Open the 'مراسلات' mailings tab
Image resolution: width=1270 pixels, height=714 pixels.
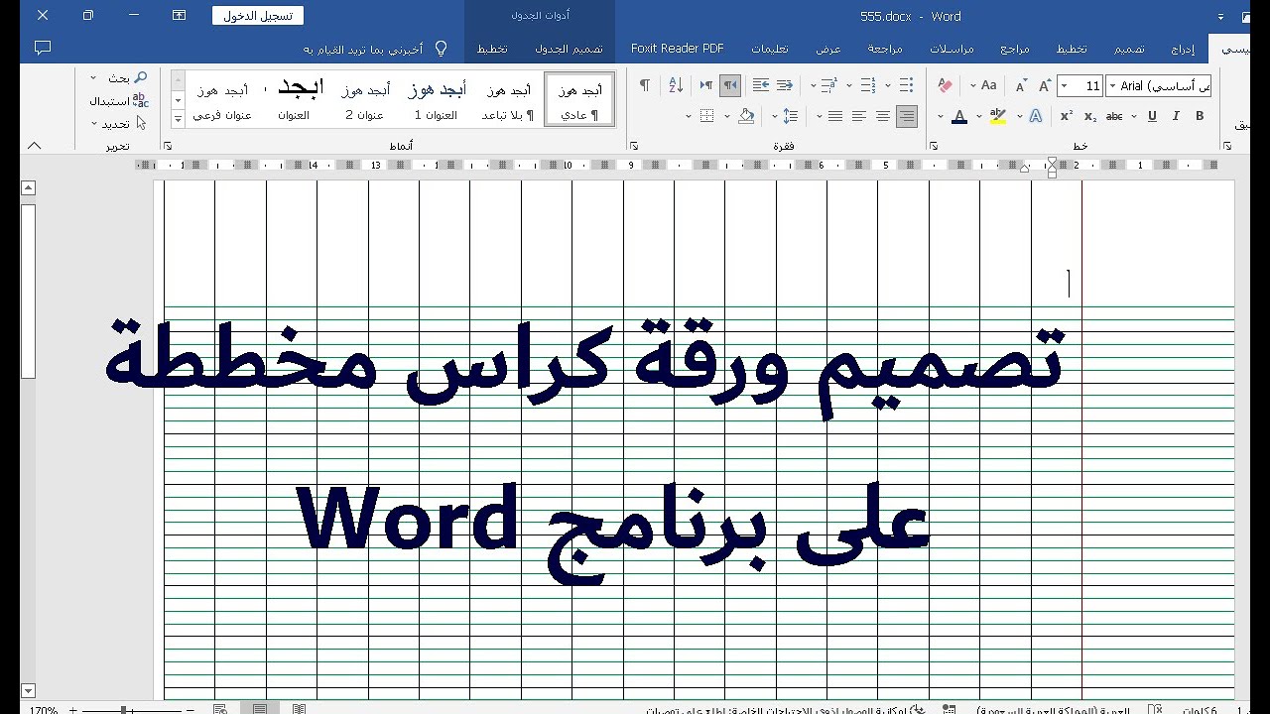tap(952, 49)
